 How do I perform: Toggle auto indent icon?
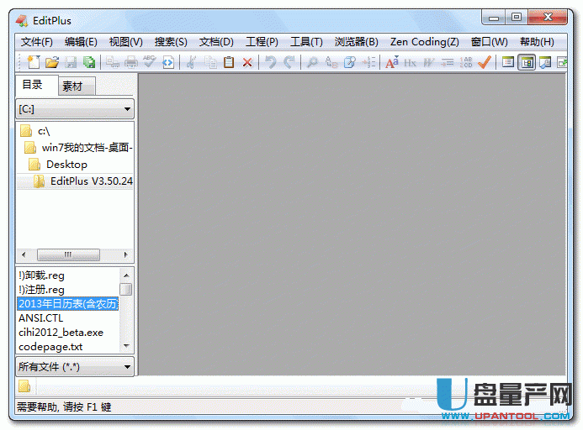click(x=448, y=62)
